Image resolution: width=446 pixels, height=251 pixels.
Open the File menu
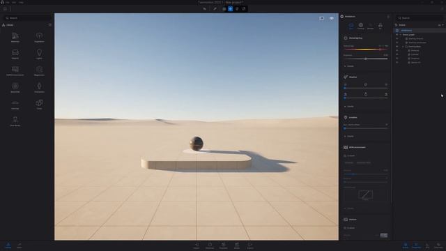(x=8, y=2)
